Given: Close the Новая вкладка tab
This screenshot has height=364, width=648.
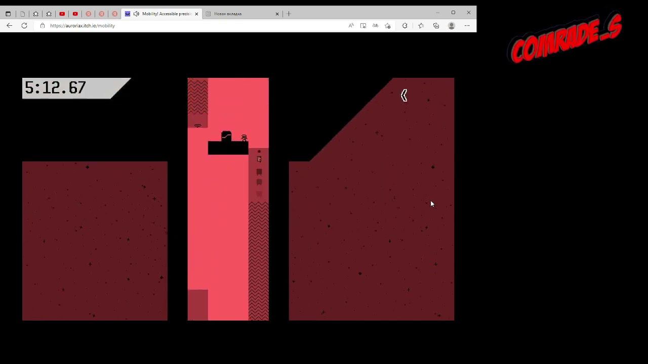Looking at the screenshot, I should pyautogui.click(x=277, y=14).
